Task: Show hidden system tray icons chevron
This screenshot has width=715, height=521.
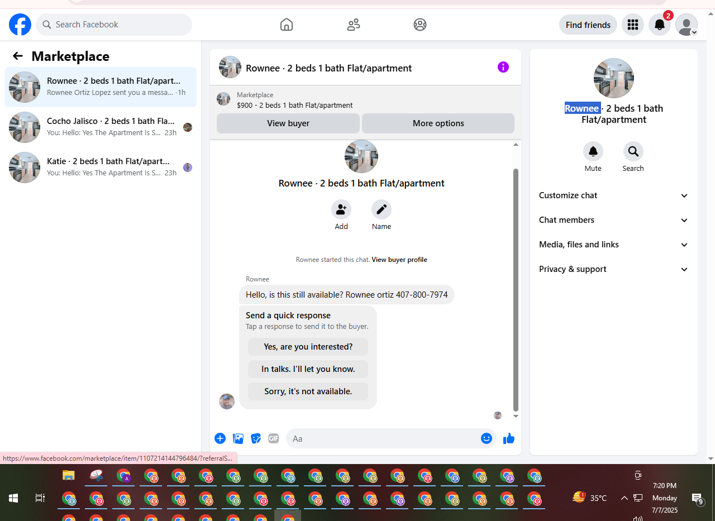Action: [625, 498]
